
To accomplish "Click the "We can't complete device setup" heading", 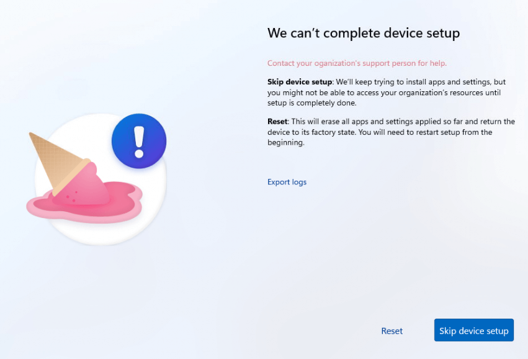I will 364,34.
